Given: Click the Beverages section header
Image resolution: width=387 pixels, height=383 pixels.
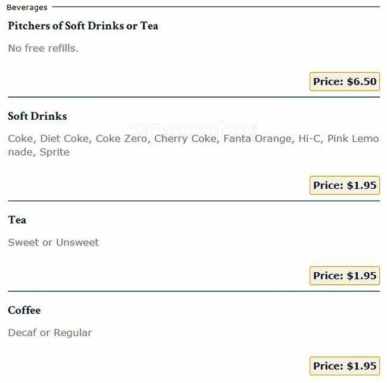Looking at the screenshot, I should (x=27, y=7).
